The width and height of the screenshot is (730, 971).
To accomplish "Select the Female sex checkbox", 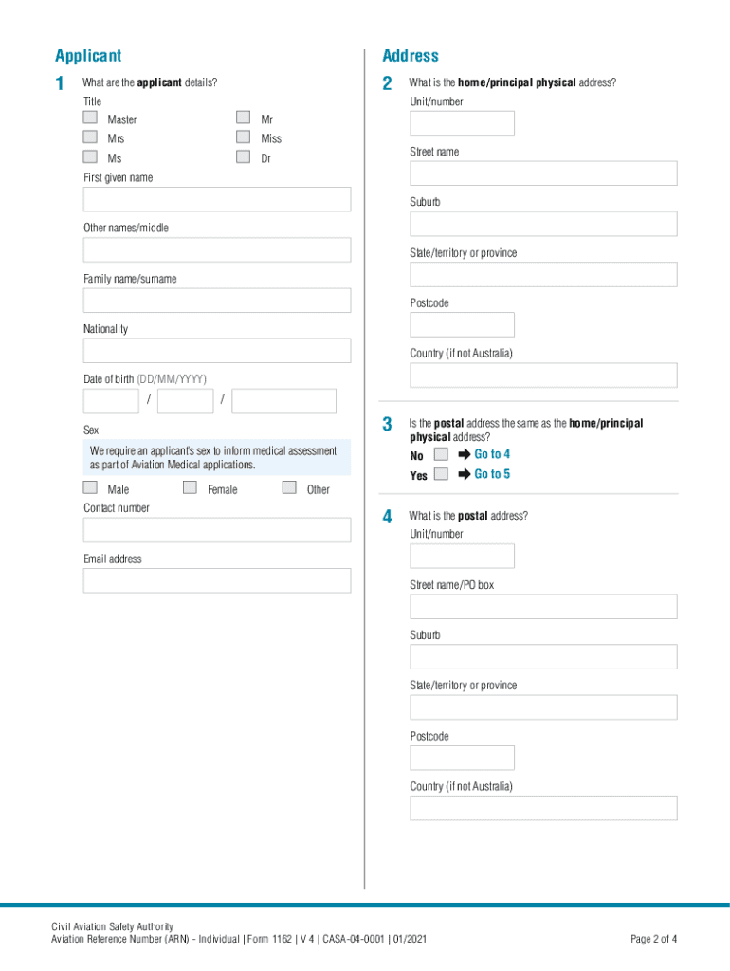I will click(190, 487).
